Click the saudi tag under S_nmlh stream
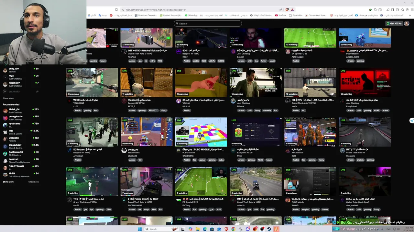The image size is (414, 232). pos(272,61)
